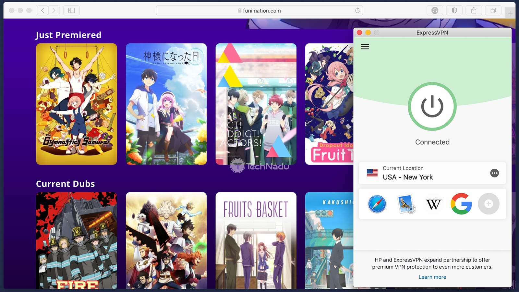Viewport: 519px width, 292px height.
Task: Open Google shortcut in ExpressVPN
Action: coord(461,204)
